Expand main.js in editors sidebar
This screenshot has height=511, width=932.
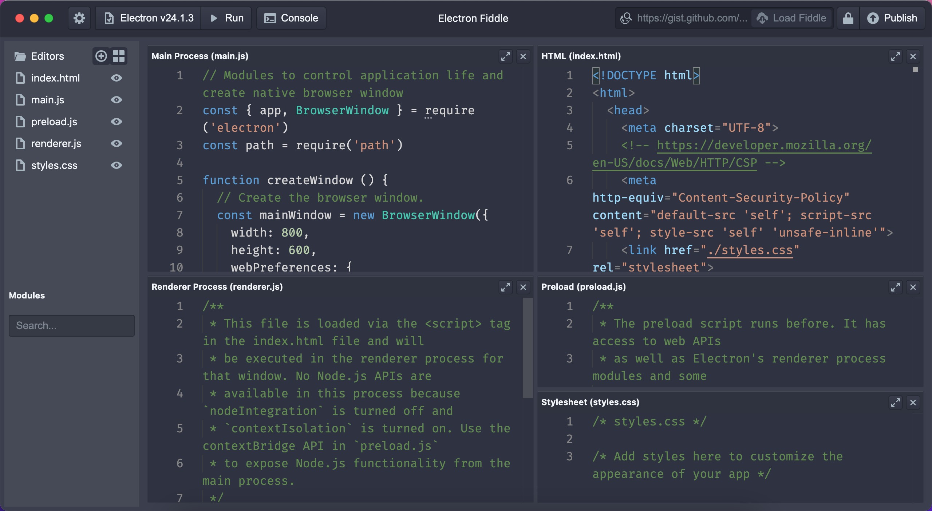pos(47,100)
